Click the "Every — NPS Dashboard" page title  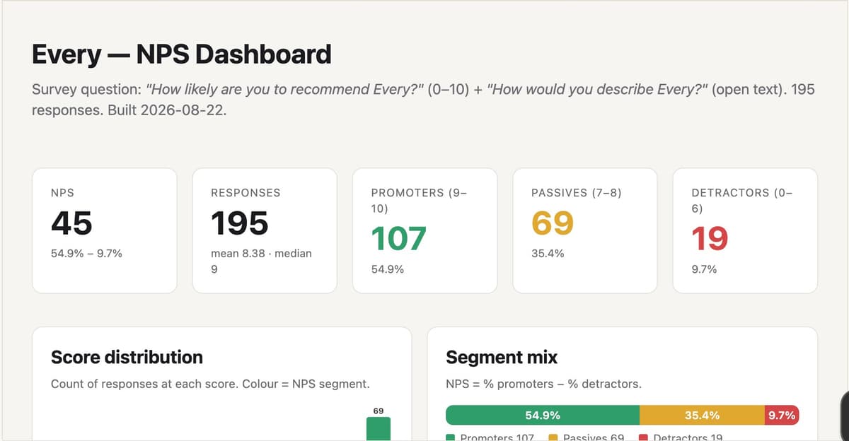click(182, 54)
